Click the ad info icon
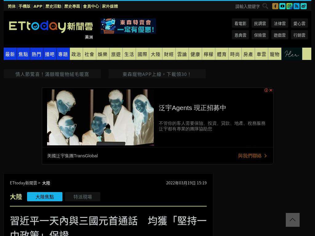 (x=266, y=90)
